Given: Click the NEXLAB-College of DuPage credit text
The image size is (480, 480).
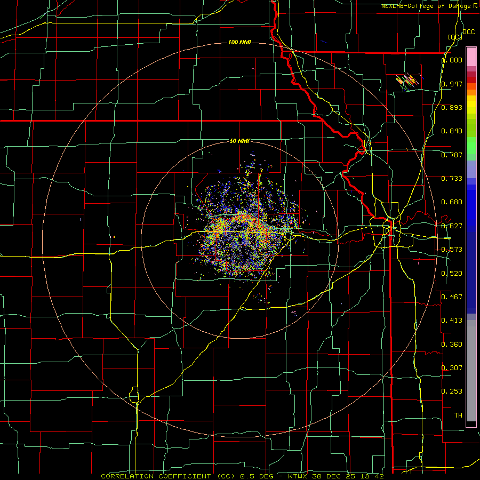Looking at the screenshot, I should click(429, 6).
